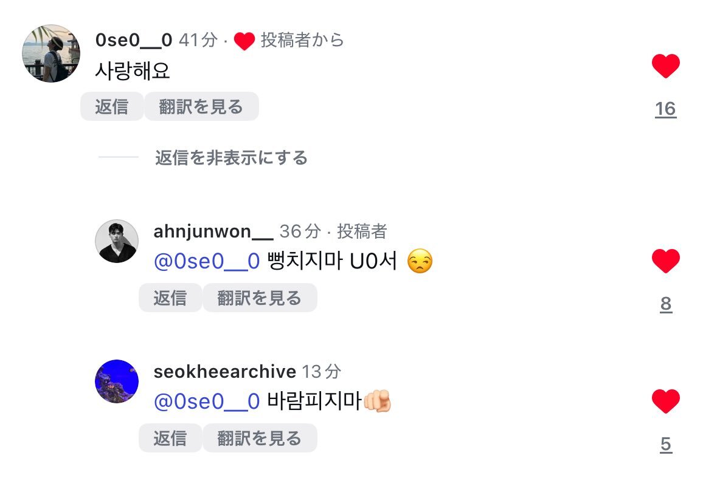Unlike the 0se0__0 comment with the heart icon
The width and height of the screenshot is (717, 478).
665,66
